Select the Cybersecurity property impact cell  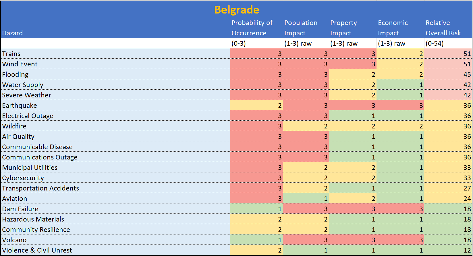(353, 178)
